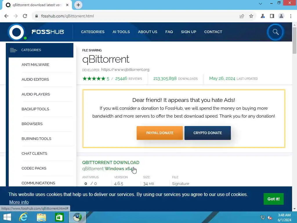Click the muted volume tray icon
The width and height of the screenshot is (297, 223).
[x=270, y=217]
